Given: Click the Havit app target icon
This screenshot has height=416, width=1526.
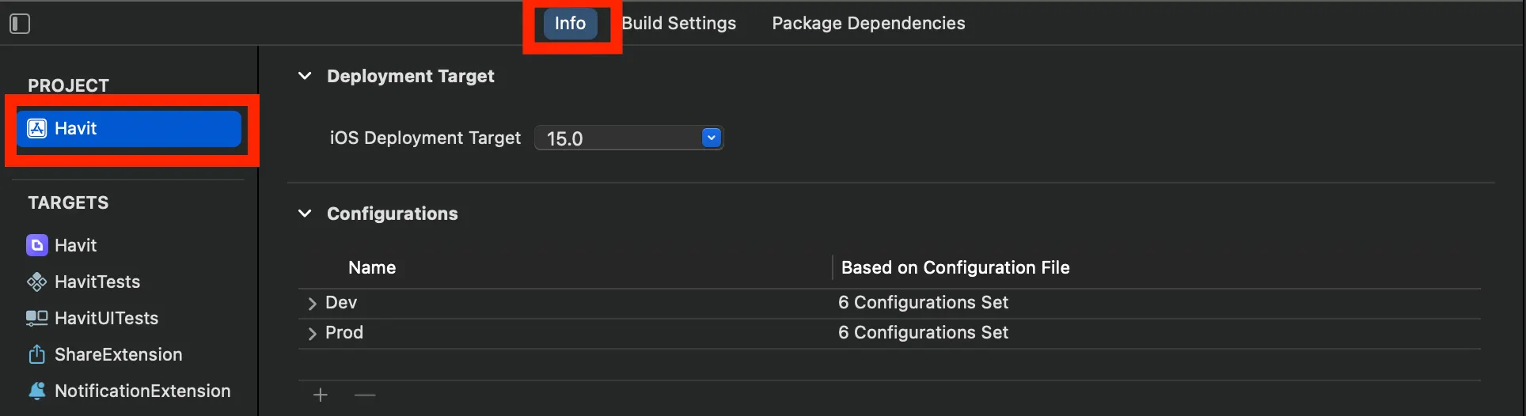Looking at the screenshot, I should (37, 245).
